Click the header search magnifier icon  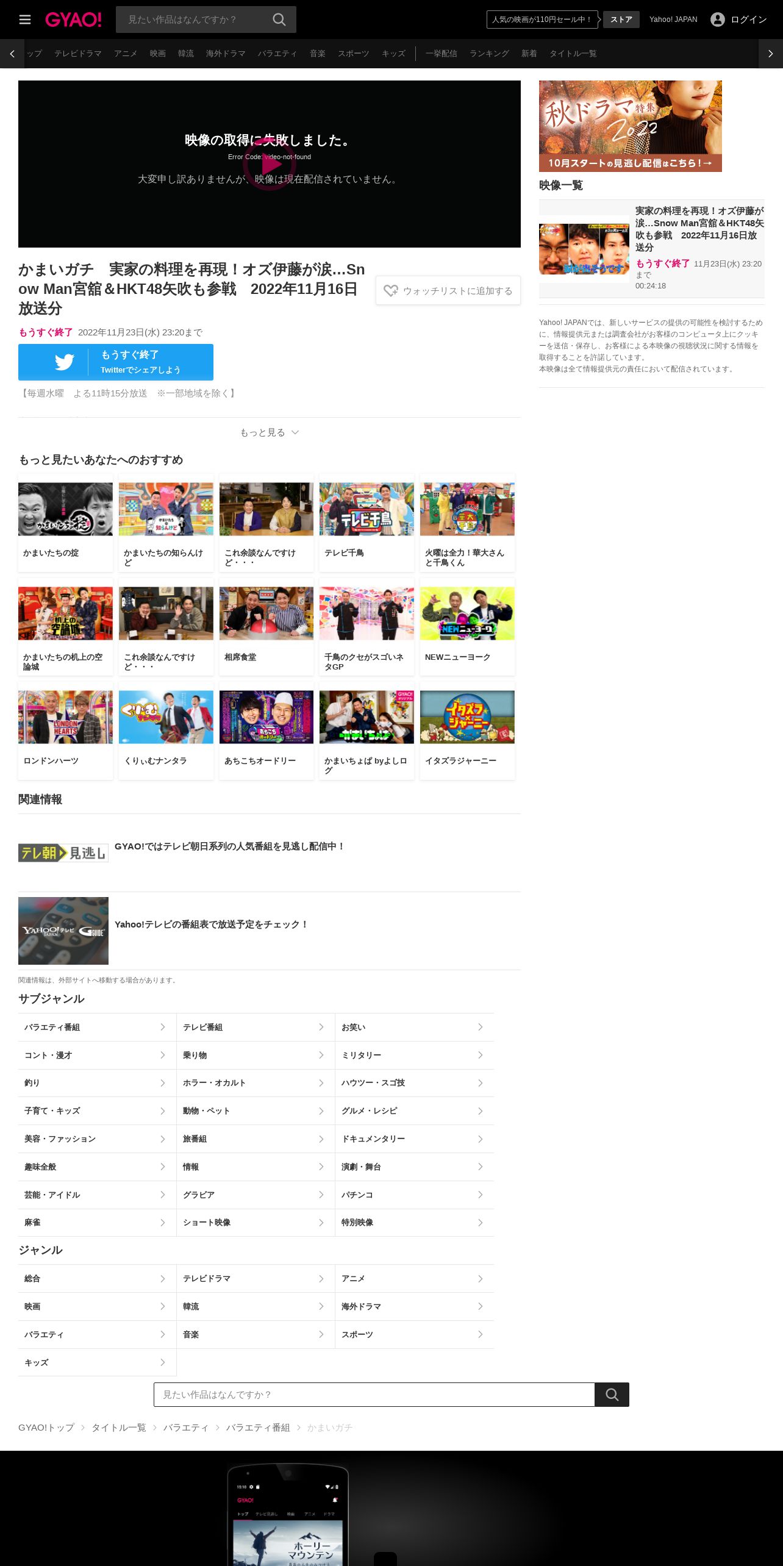click(x=279, y=20)
